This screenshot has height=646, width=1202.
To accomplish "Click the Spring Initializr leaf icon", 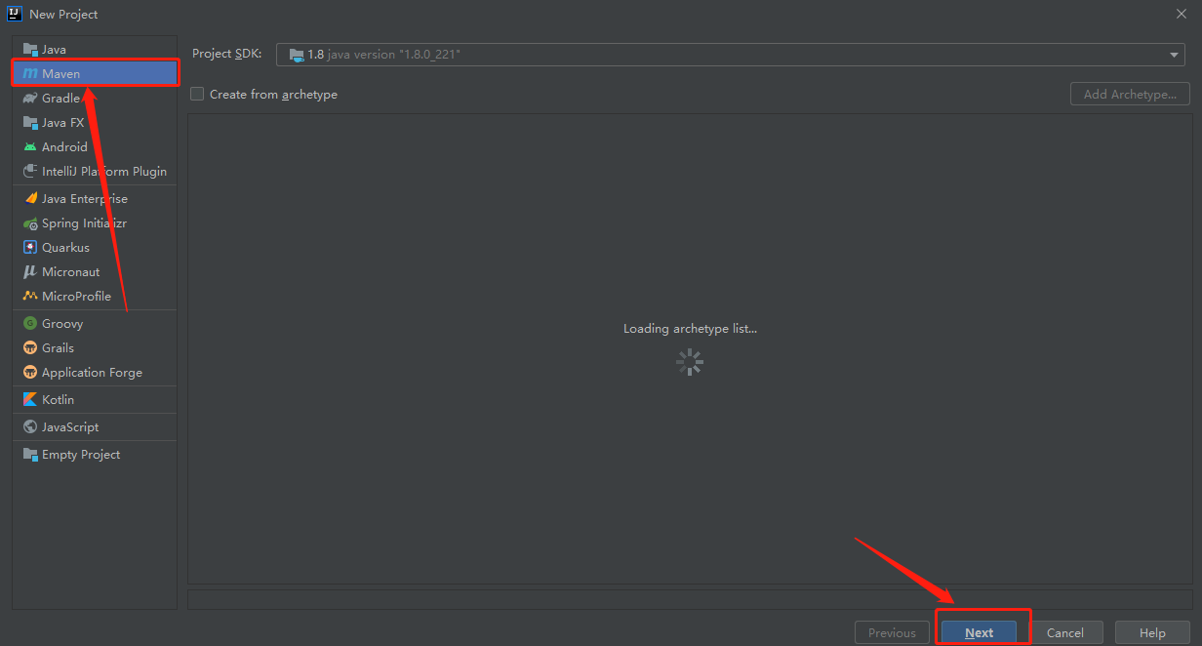I will [30, 222].
